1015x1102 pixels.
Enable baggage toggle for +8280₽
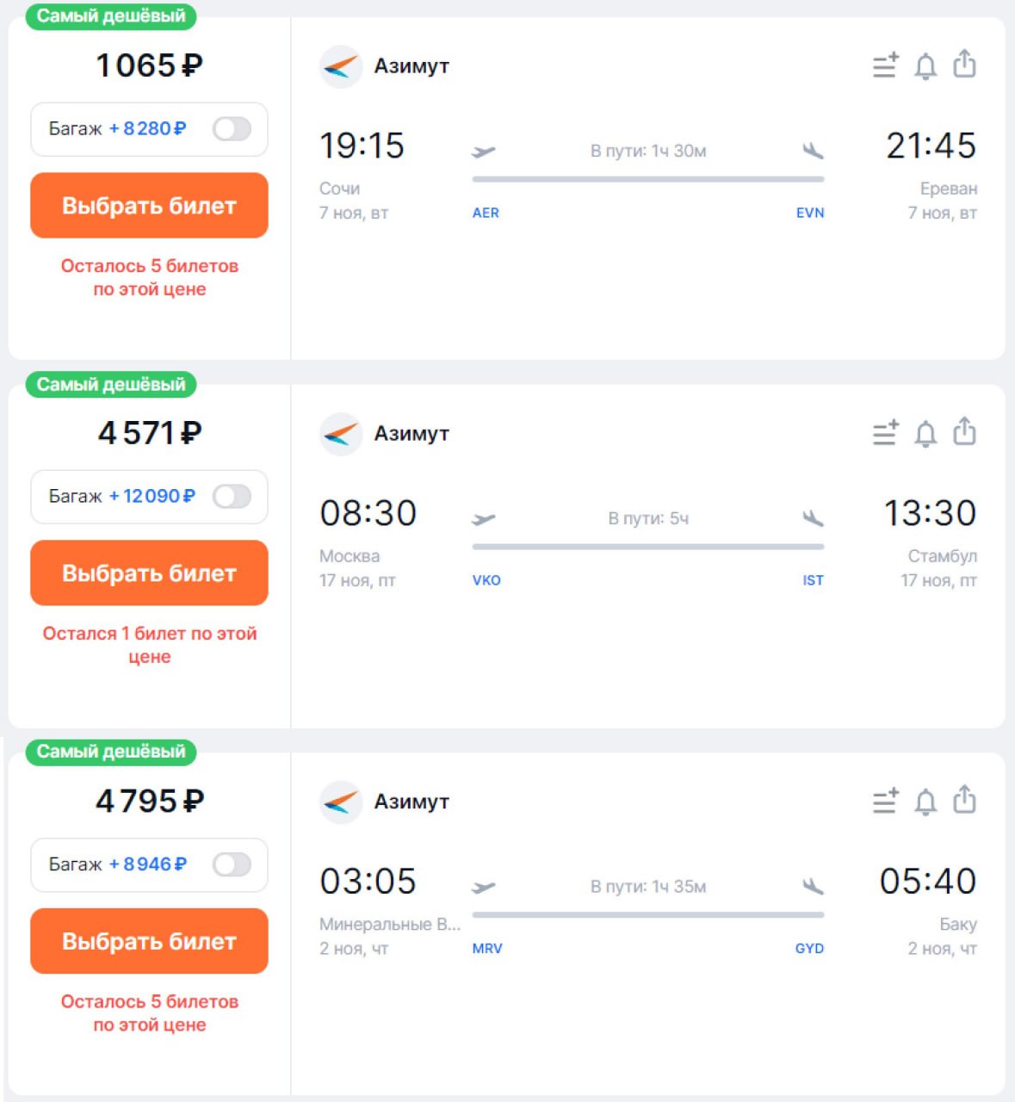pyautogui.click(x=232, y=129)
